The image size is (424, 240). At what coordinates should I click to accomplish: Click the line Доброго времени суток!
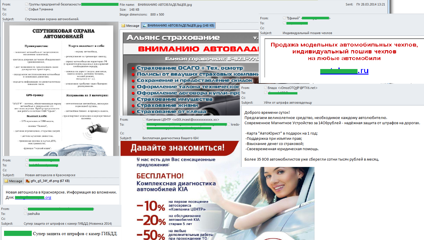(x=267, y=113)
